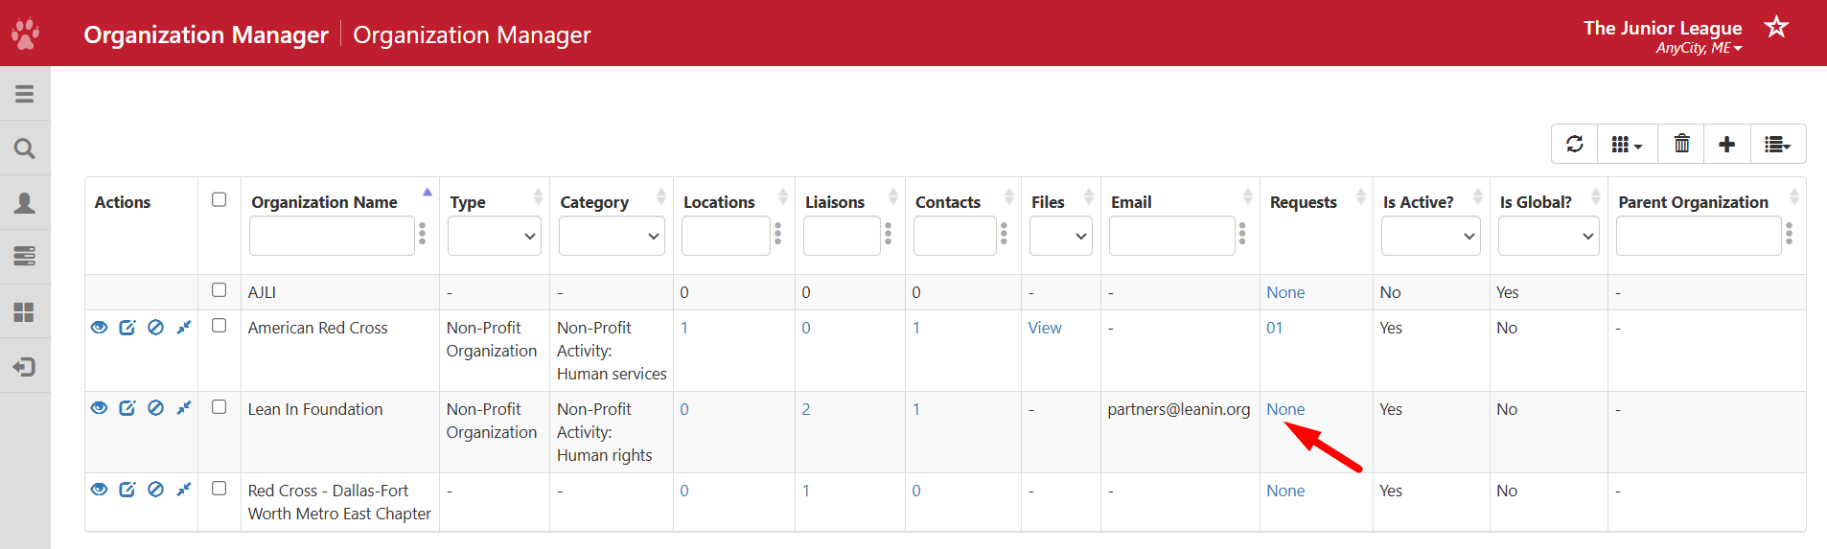Refresh the organization table
The width and height of the screenshot is (1827, 549).
[1574, 144]
